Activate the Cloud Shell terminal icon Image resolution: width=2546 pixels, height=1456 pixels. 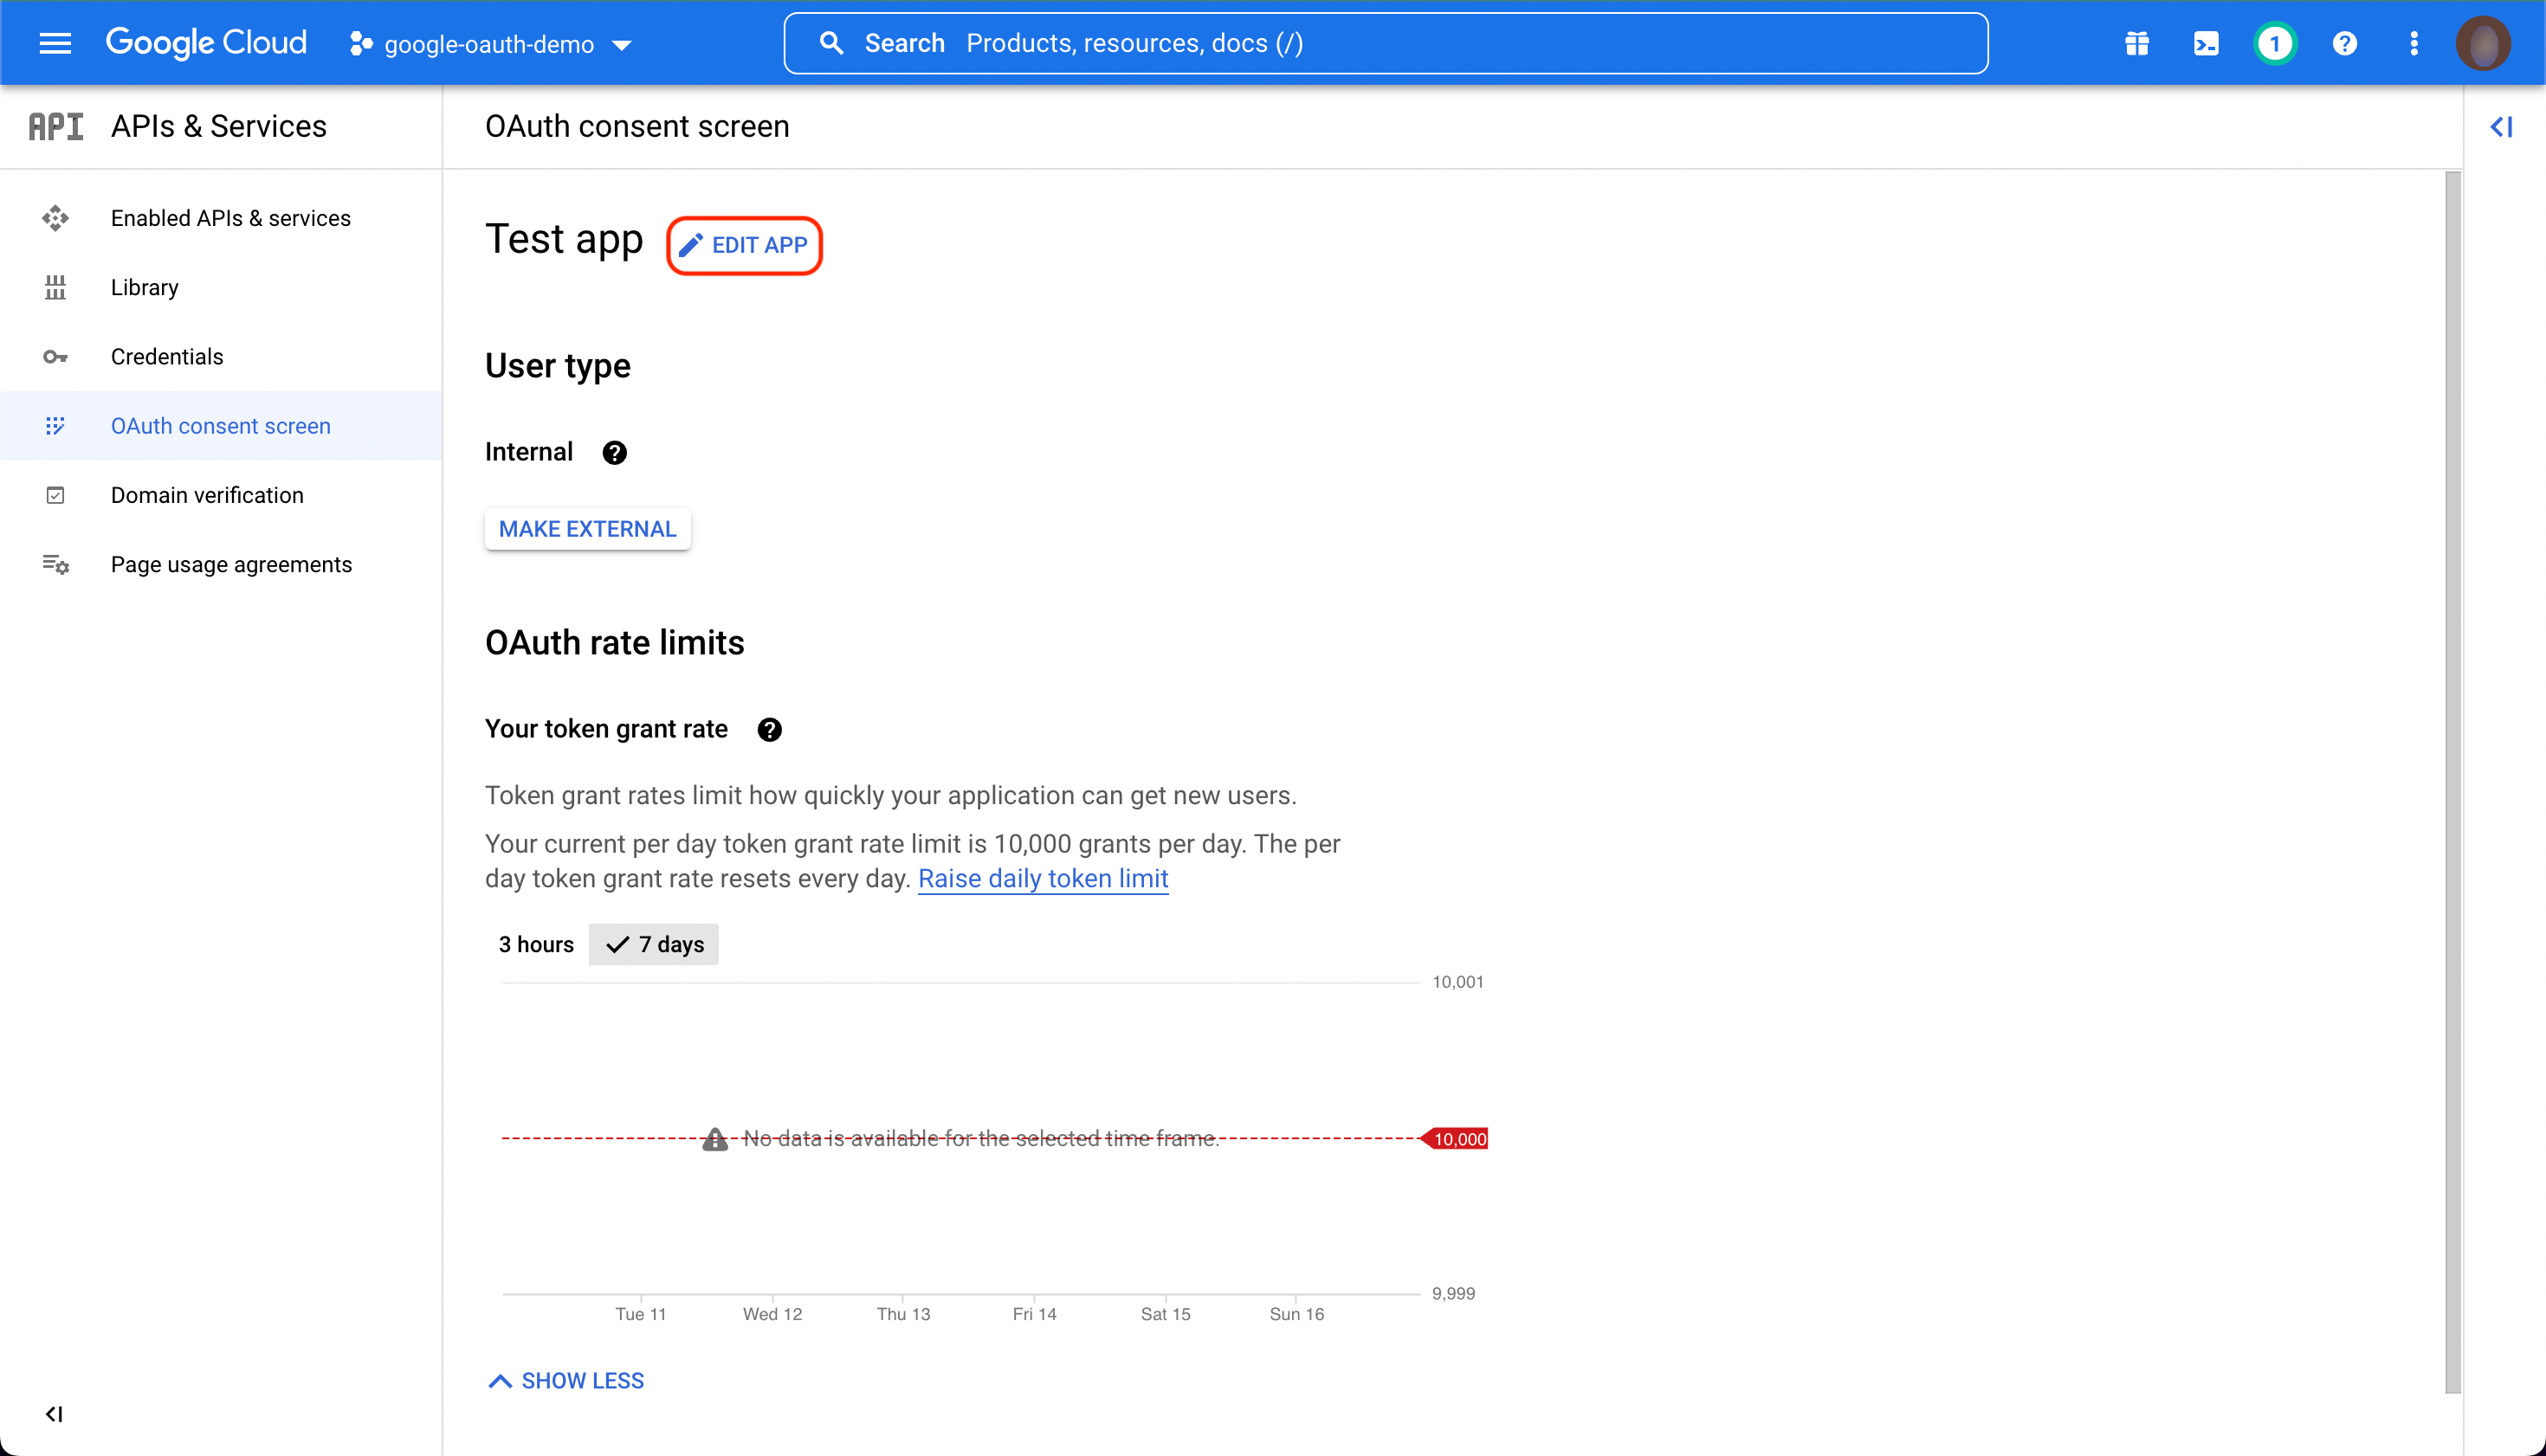(2205, 43)
